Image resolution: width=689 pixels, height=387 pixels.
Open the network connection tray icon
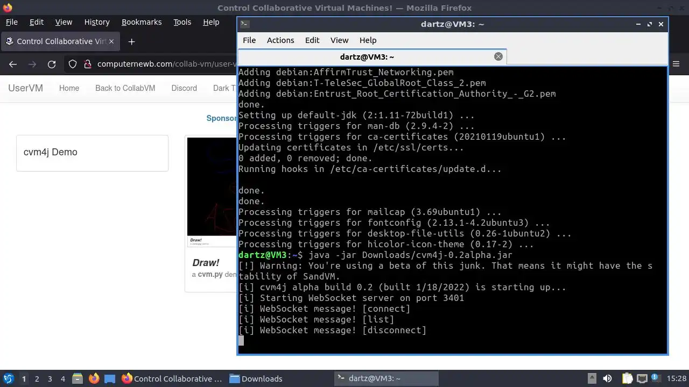642,378
